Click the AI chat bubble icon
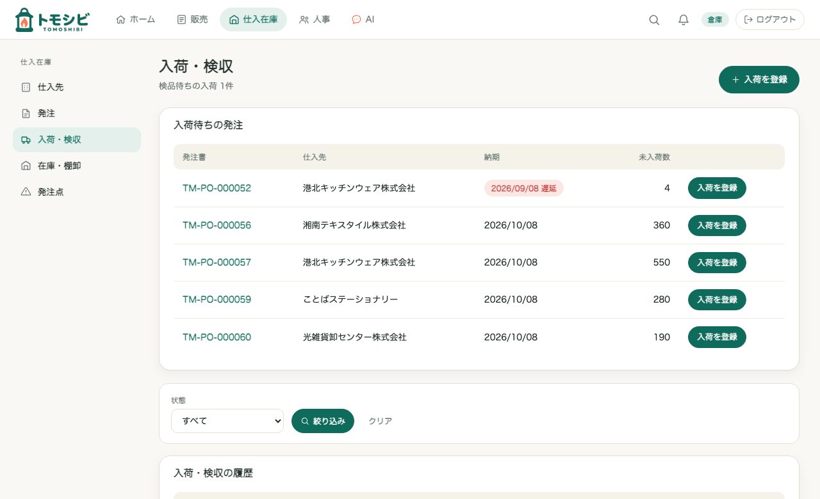This screenshot has height=499, width=820. 356,20
